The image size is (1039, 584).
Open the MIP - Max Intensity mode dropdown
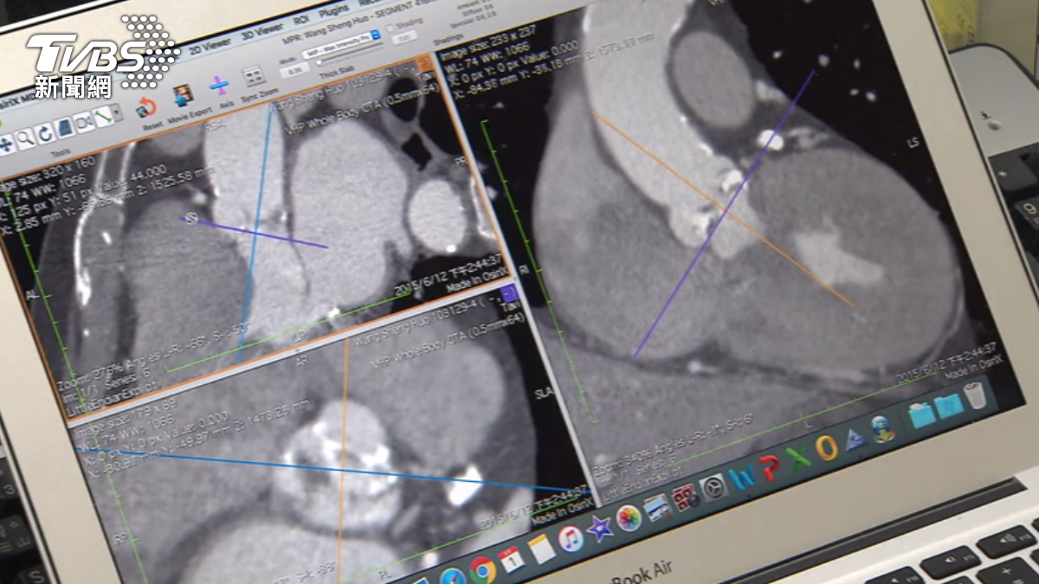point(342,45)
